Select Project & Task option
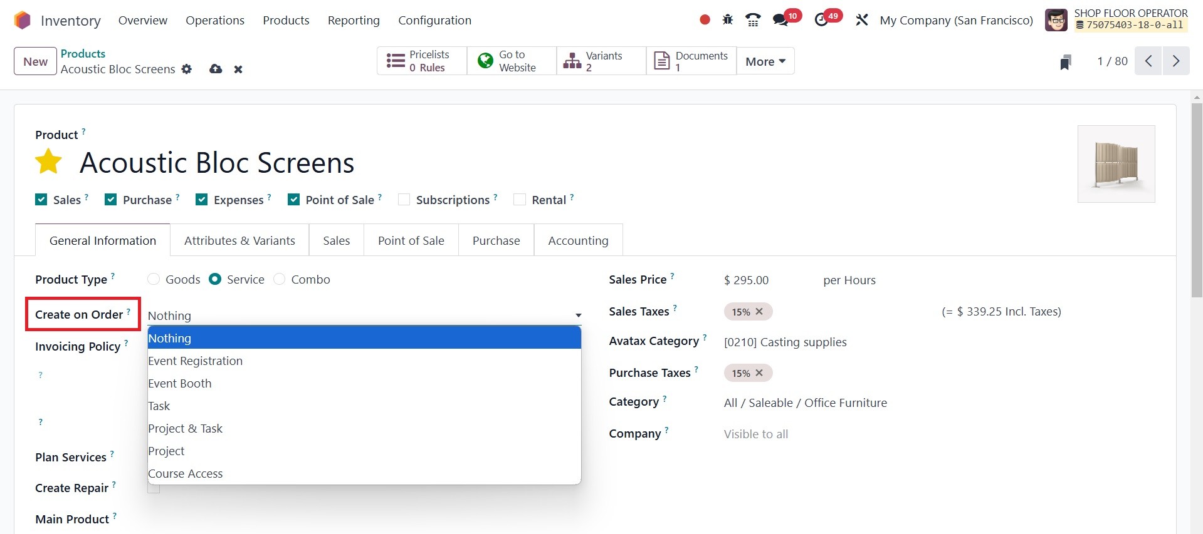Screen dimensions: 1203x534 coord(185,428)
